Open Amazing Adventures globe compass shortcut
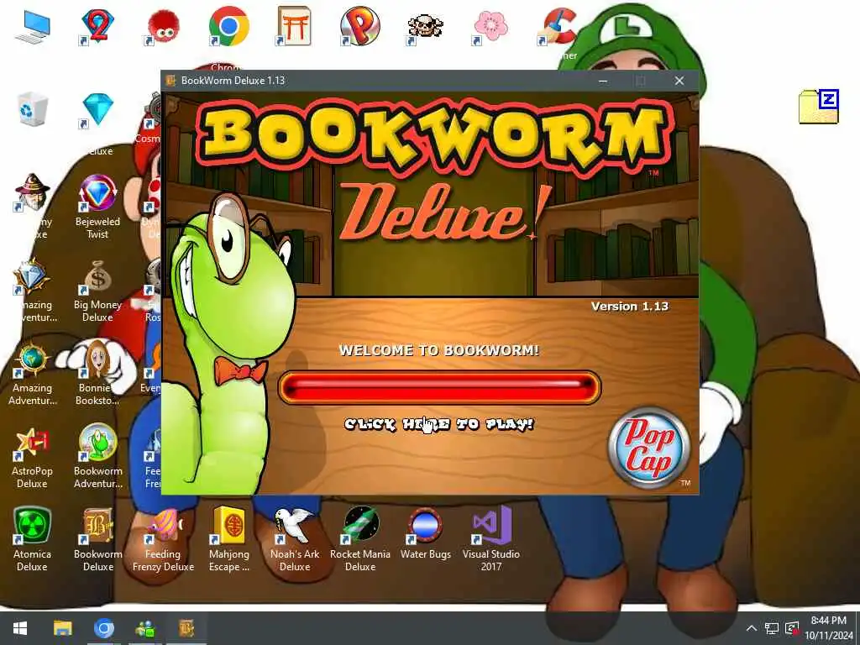The height and width of the screenshot is (645, 860). coord(33,374)
